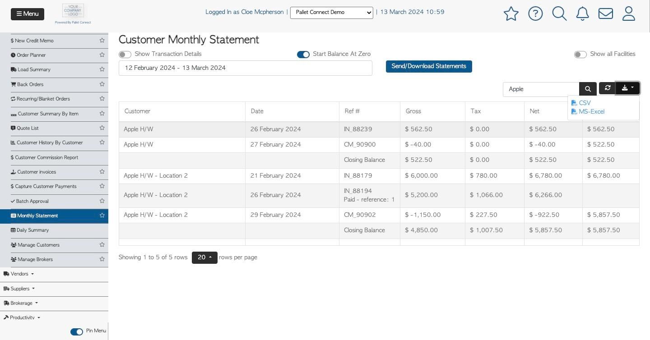The width and height of the screenshot is (650, 340).
Task: Click the date range field
Action: [x=246, y=68]
